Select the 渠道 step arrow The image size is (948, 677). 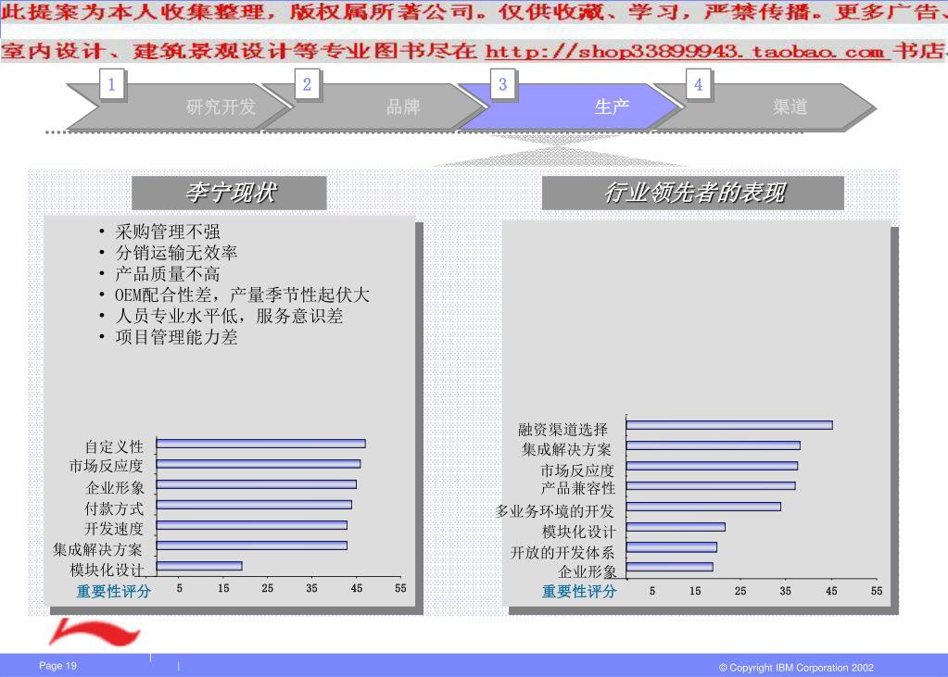[766, 107]
